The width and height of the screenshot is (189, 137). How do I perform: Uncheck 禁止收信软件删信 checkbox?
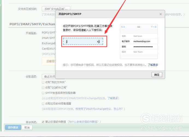coord(43,122)
